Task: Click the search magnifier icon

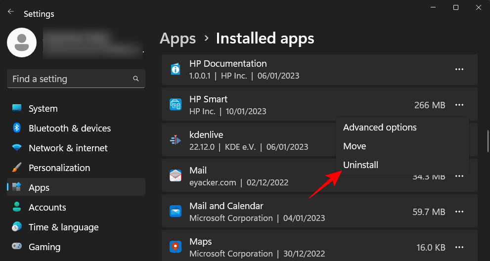Action: (x=136, y=79)
